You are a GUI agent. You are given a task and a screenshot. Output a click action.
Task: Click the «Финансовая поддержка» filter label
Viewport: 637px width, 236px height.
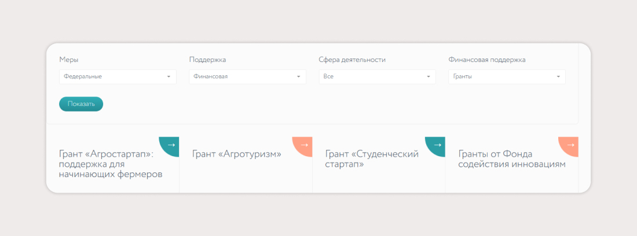[486, 60]
